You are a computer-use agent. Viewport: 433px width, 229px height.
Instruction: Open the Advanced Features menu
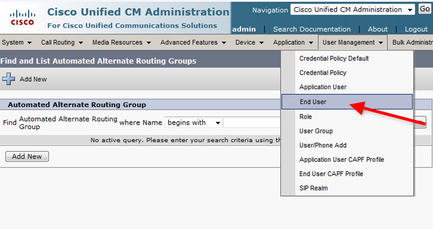193,43
